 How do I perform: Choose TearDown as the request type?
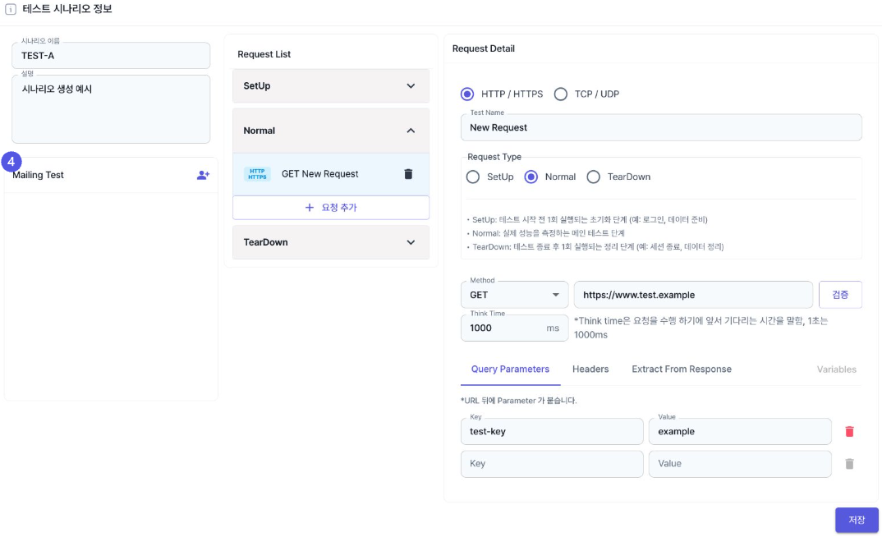coord(593,177)
